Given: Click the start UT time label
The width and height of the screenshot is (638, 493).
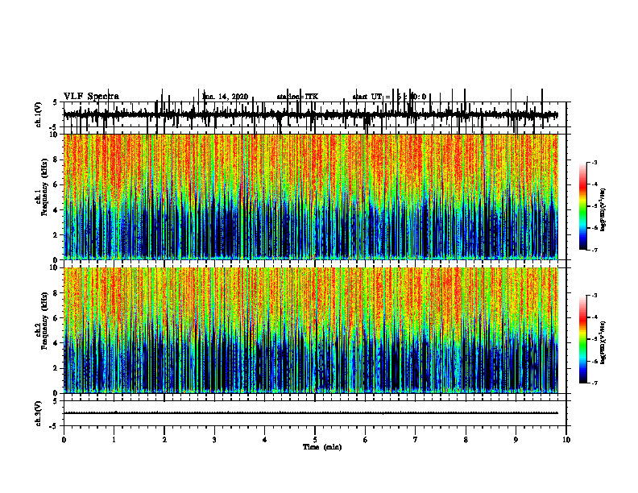Looking at the screenshot, I should (389, 97).
